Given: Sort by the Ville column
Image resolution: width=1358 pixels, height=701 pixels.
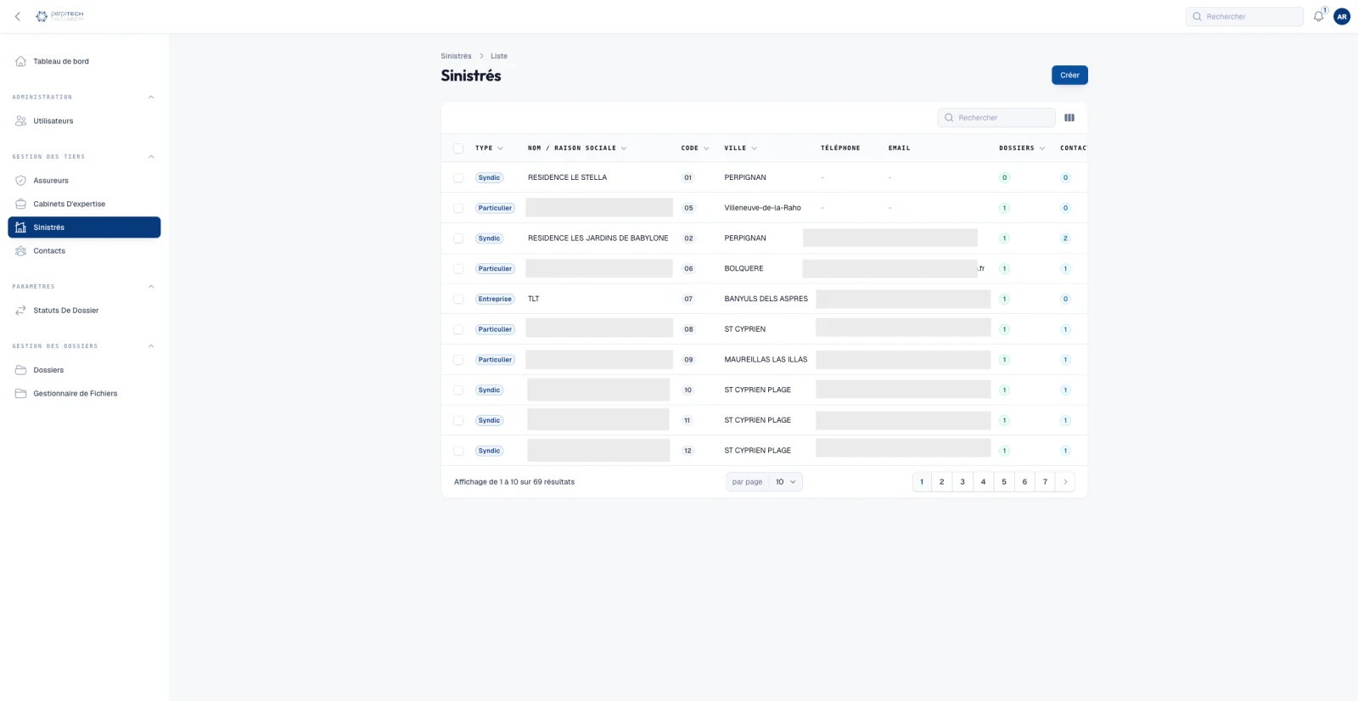Looking at the screenshot, I should coord(741,149).
